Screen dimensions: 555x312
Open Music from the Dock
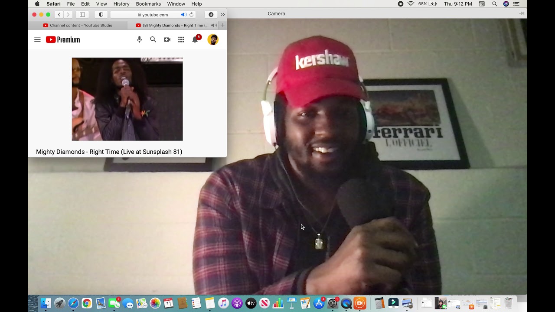[x=223, y=303]
